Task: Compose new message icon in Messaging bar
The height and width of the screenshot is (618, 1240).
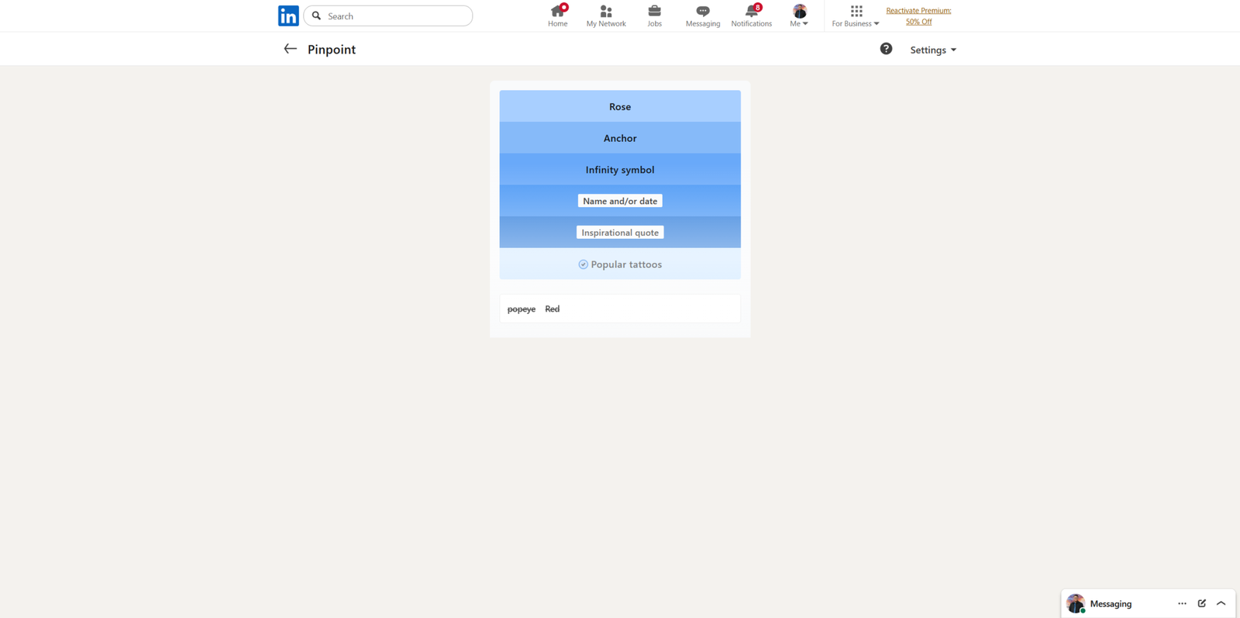Action: coord(1201,603)
